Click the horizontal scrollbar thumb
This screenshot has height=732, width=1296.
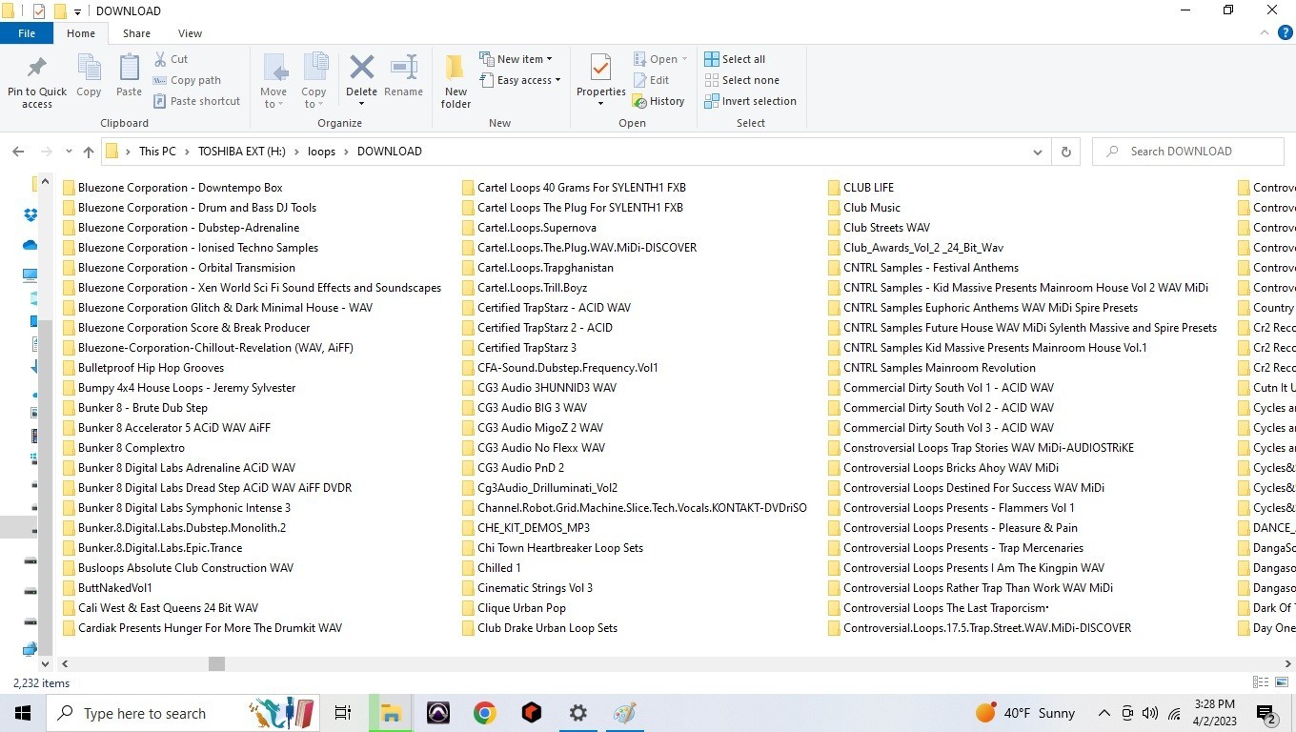pos(216,663)
